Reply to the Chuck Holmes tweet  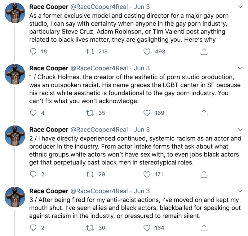point(33,113)
